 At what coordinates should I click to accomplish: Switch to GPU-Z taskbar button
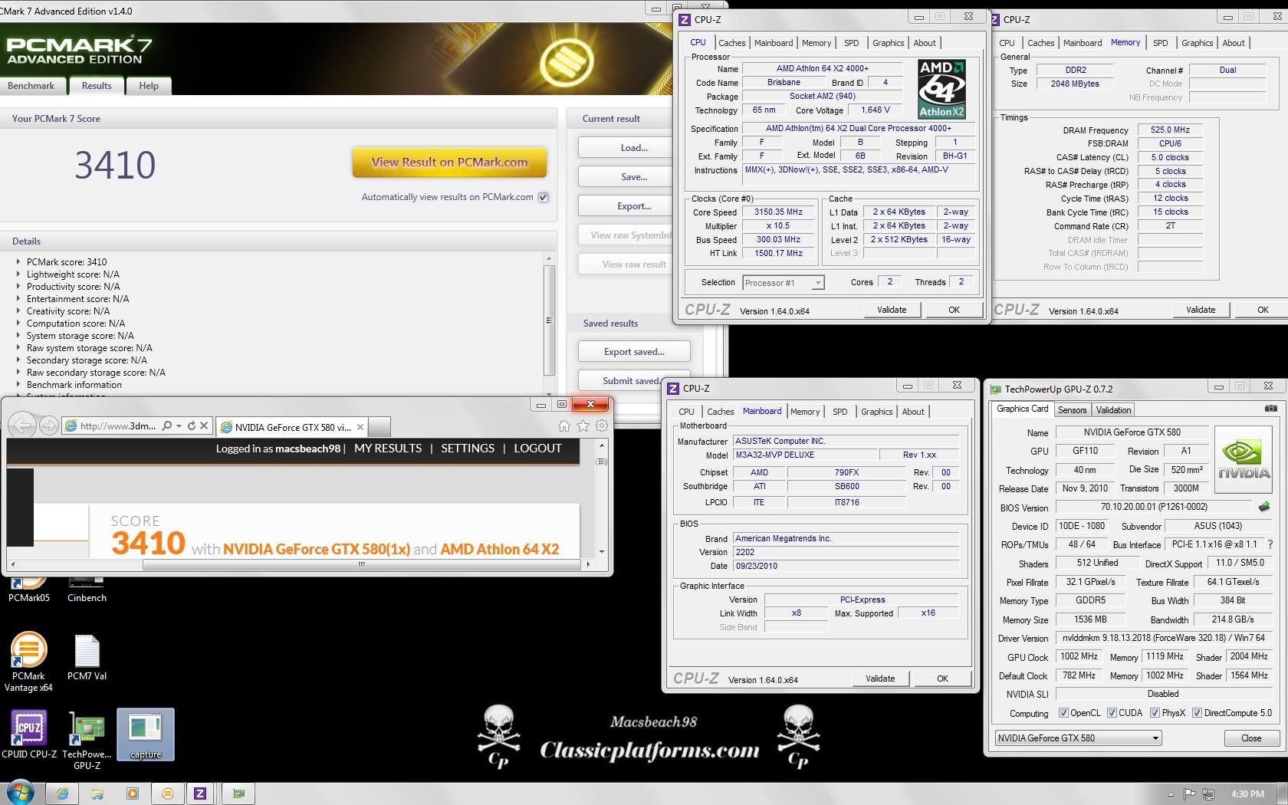238,793
